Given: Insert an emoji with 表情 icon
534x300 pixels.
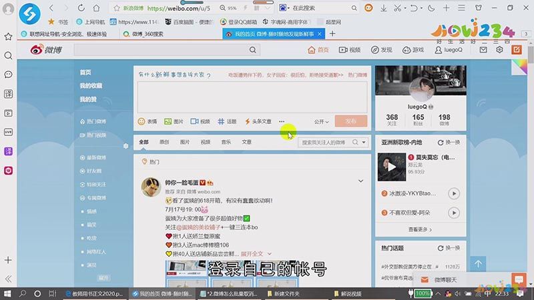Looking at the screenshot, I should 148,121.
